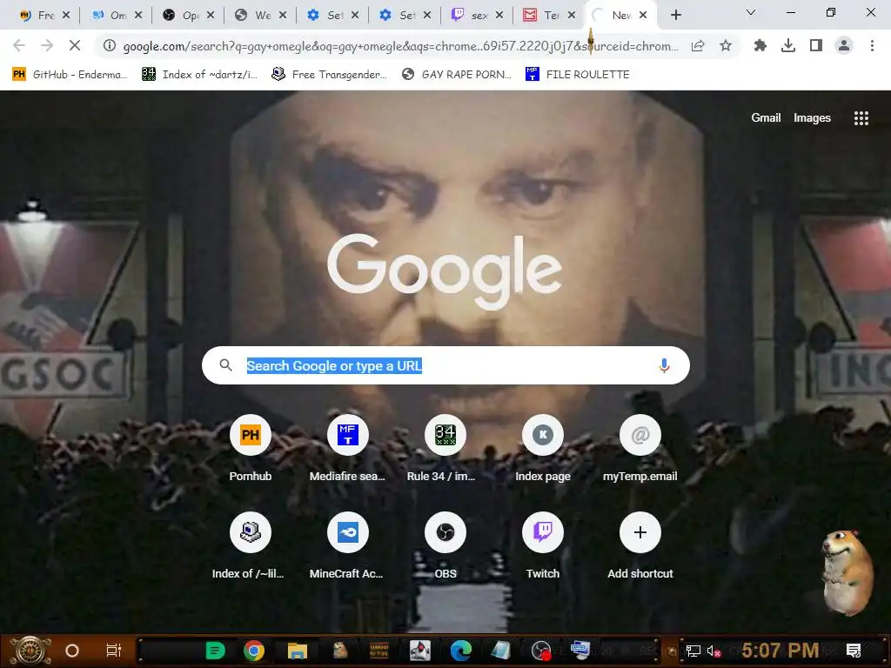Image resolution: width=891 pixels, height=668 pixels.
Task: Open the MineCraft Ac... shortcut
Action: 348,546
